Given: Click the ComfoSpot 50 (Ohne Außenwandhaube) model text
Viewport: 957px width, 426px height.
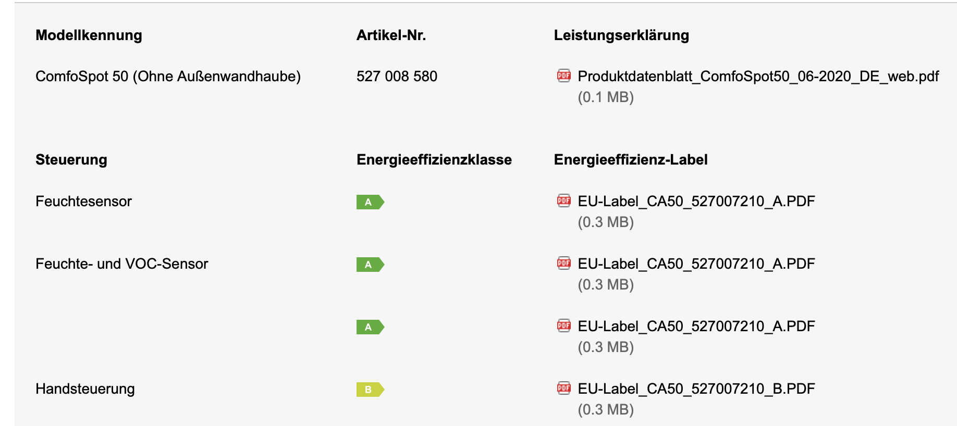Looking at the screenshot, I should point(168,77).
